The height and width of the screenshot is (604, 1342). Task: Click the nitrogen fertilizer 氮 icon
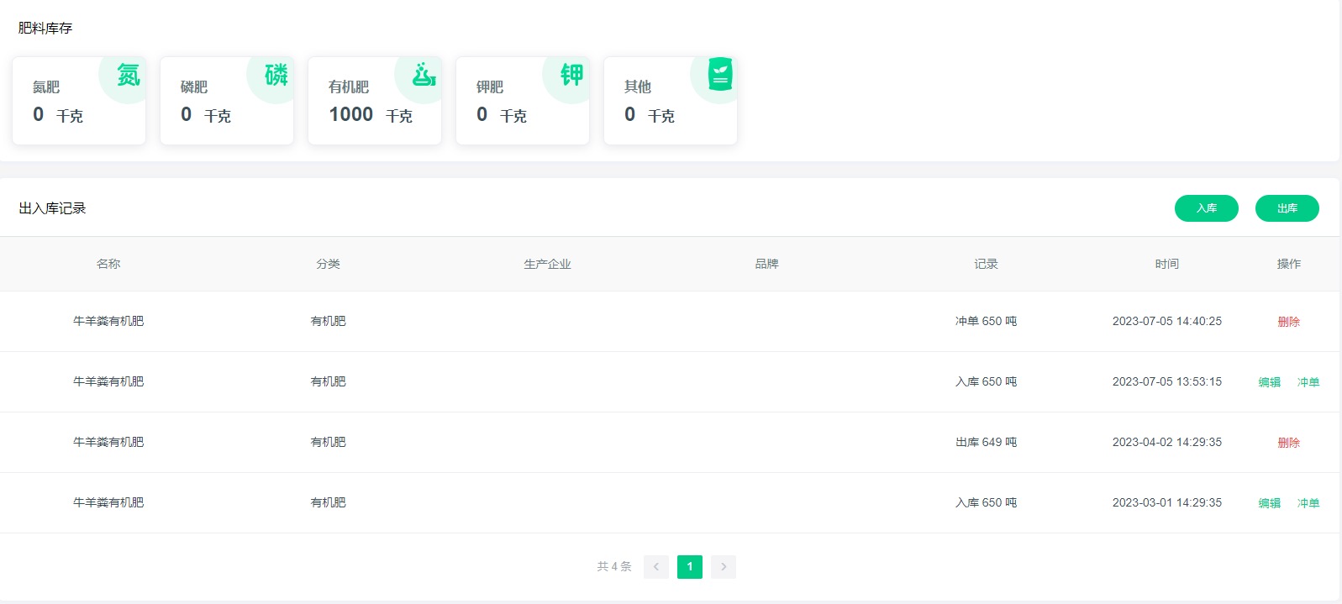[x=128, y=76]
